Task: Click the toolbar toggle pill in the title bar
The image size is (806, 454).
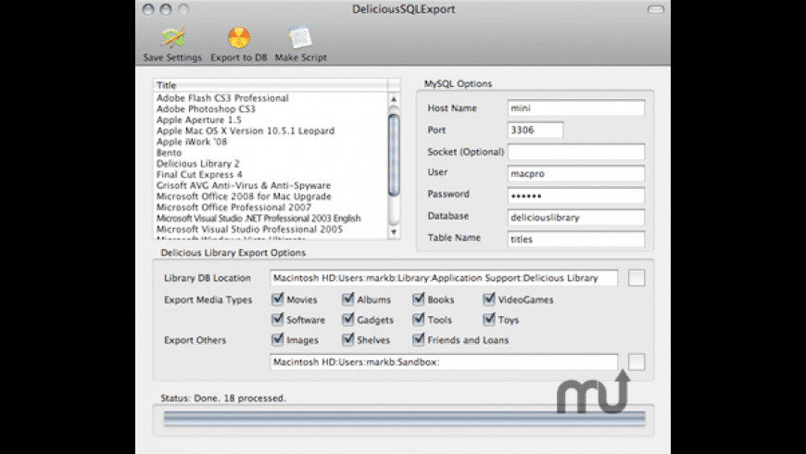Action: (655, 9)
